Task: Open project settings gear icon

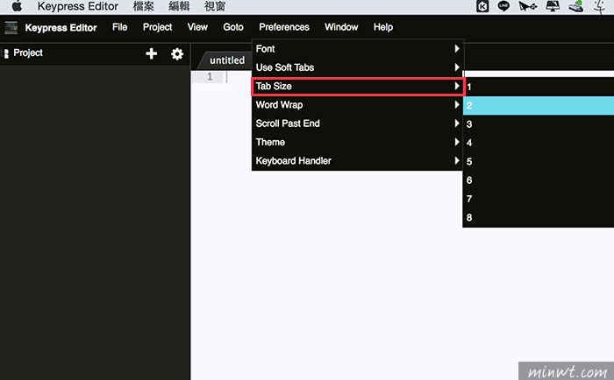Action: [177, 53]
